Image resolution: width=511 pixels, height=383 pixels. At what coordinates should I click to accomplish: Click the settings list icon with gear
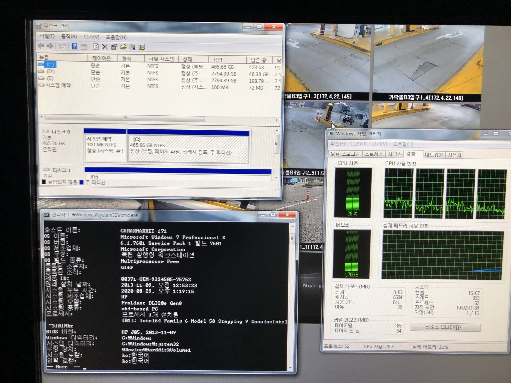click(142, 47)
